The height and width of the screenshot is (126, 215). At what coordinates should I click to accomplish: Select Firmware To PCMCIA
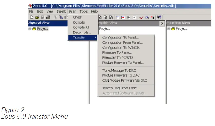126,58
